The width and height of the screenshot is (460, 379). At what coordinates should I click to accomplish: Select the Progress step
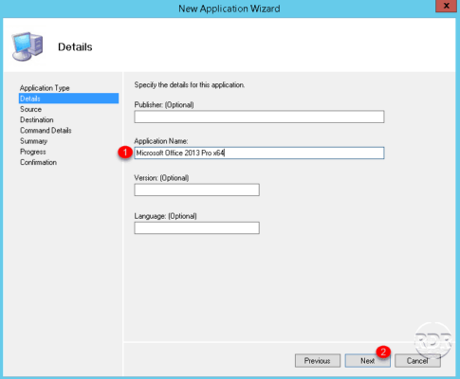coord(33,152)
